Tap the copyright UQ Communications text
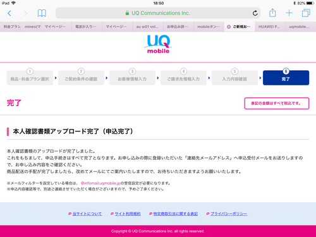The image size is (316, 237). click(158, 231)
